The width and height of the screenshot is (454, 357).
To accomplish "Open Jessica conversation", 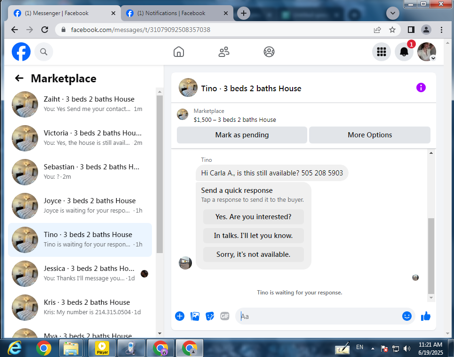I will coord(80,274).
